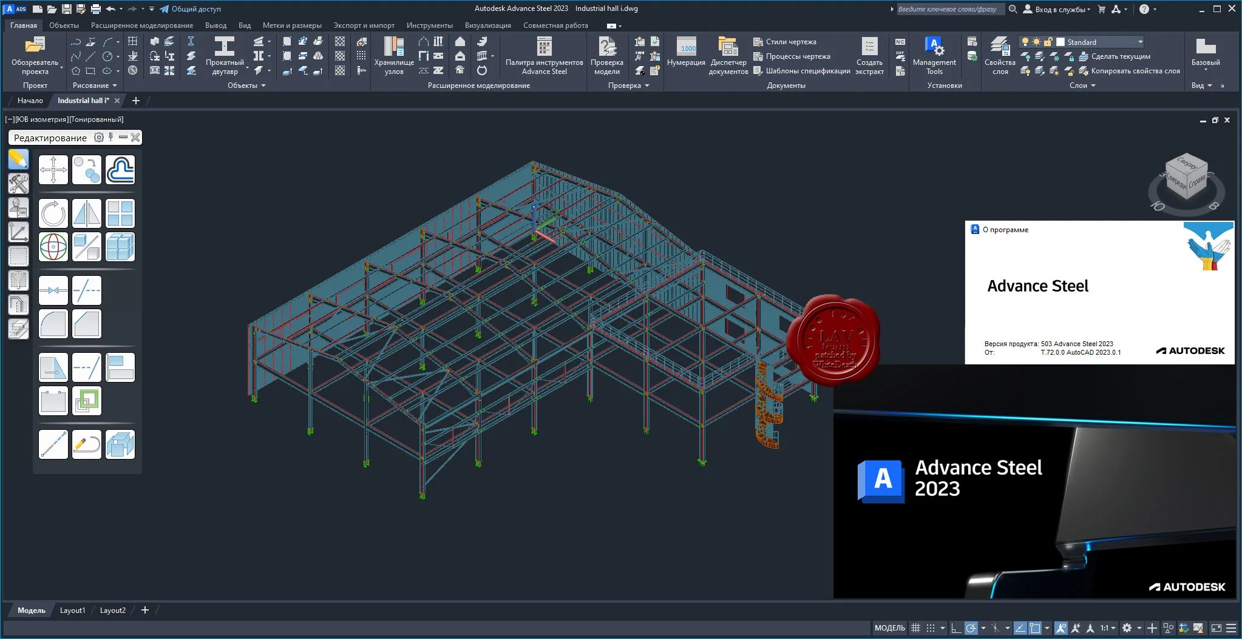Select the 3D rotate globe icon
This screenshot has height=639, width=1242.
(53, 247)
